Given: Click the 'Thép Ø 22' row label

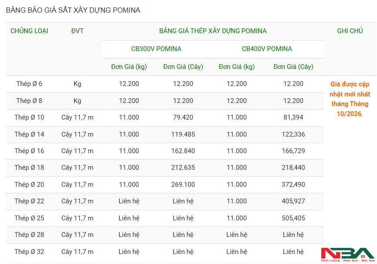Looking at the screenshot, I should [x=29, y=201].
